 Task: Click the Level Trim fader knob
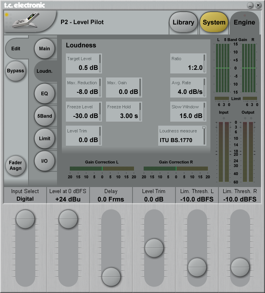(x=154, y=248)
